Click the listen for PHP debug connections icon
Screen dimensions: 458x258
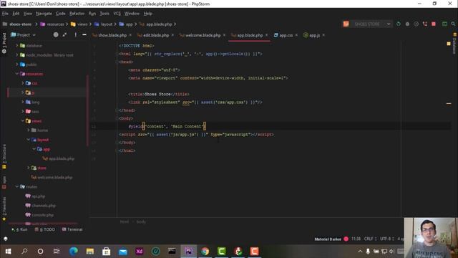click(x=425, y=24)
